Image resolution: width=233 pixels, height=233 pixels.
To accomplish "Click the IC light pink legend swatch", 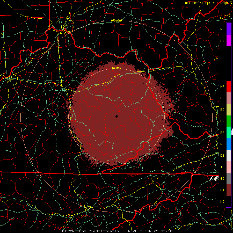I will point(229,167).
